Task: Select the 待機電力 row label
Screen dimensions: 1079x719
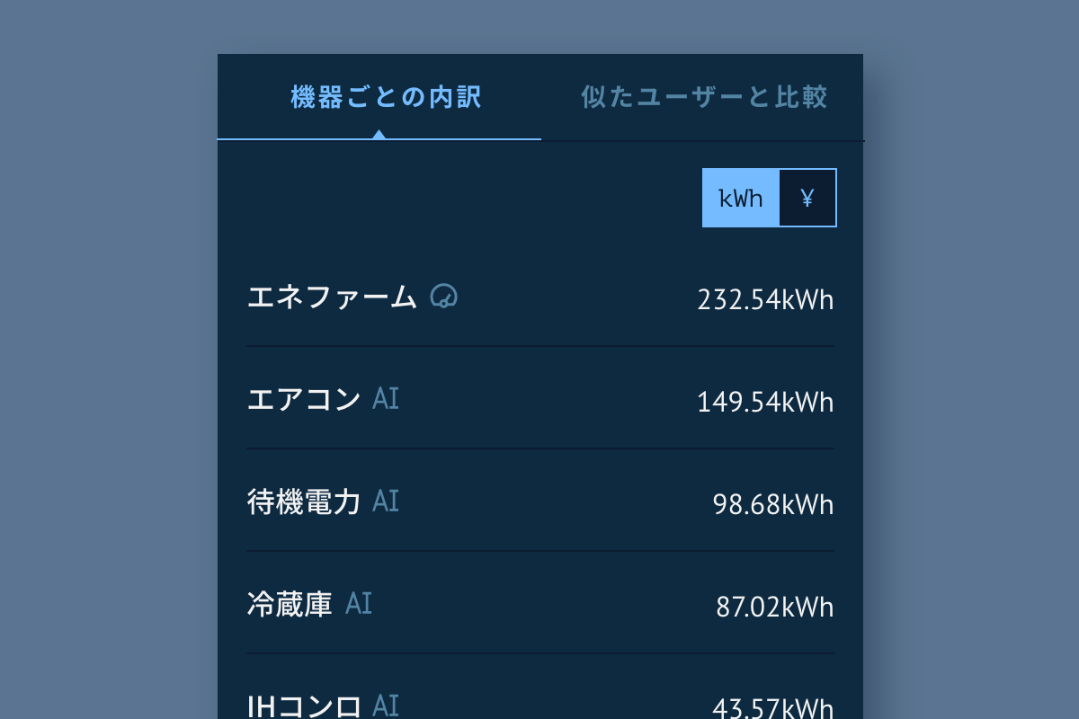Action: pyautogui.click(x=304, y=502)
